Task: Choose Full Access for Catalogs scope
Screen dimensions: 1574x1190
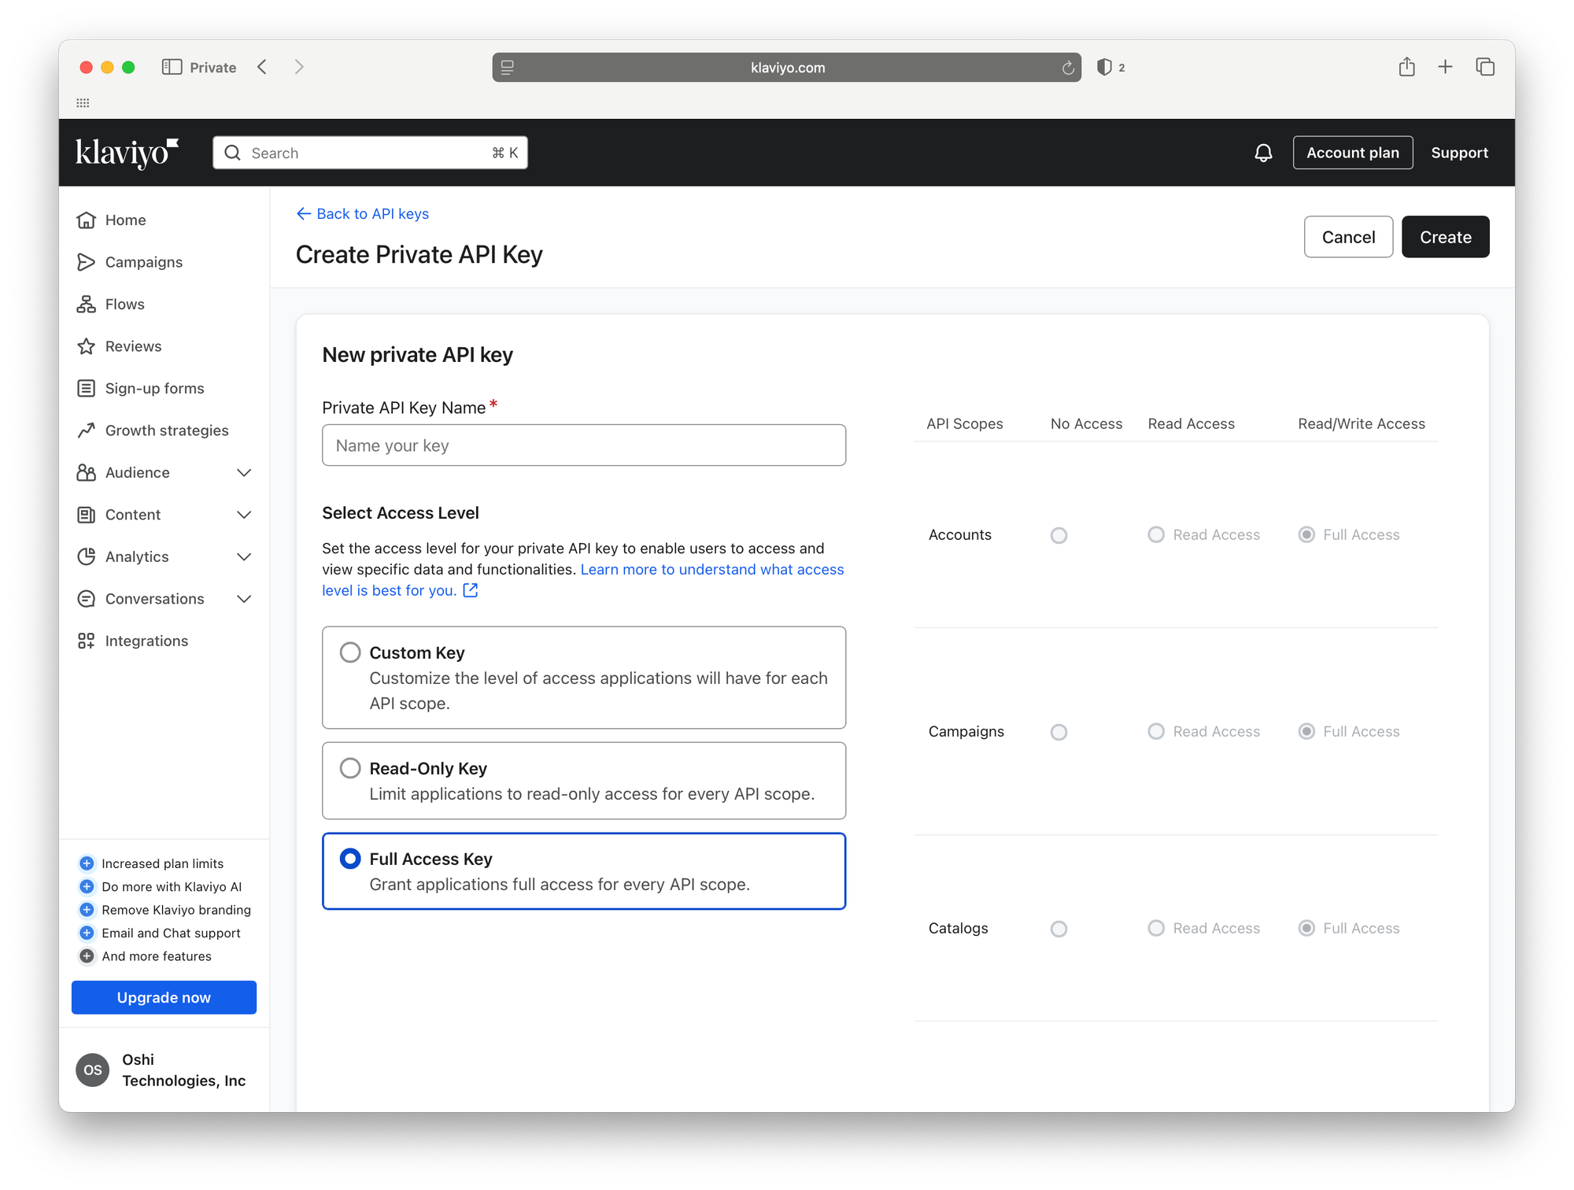Action: click(x=1306, y=928)
